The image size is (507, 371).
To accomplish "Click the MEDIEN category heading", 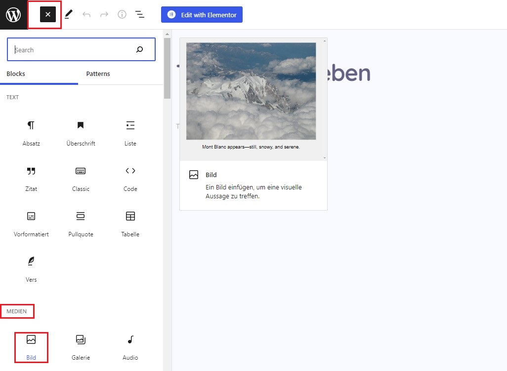I will point(16,311).
